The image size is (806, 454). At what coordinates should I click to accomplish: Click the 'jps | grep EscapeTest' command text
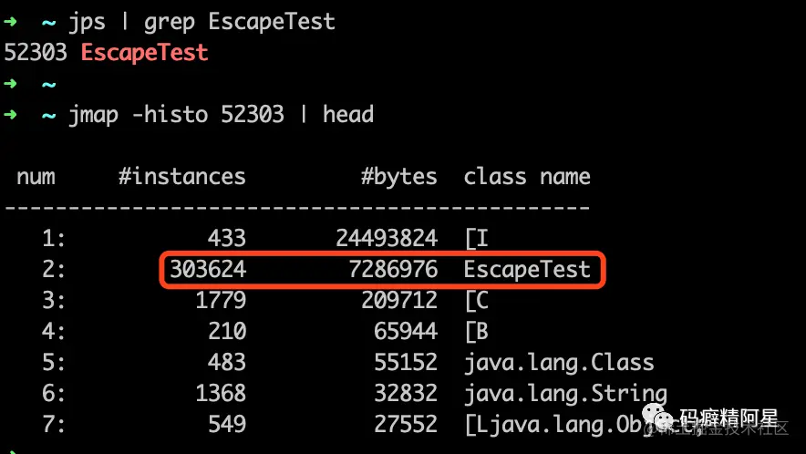point(202,22)
